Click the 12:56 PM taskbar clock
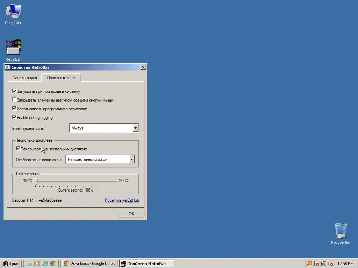358x268 pixels. pyautogui.click(x=345, y=264)
